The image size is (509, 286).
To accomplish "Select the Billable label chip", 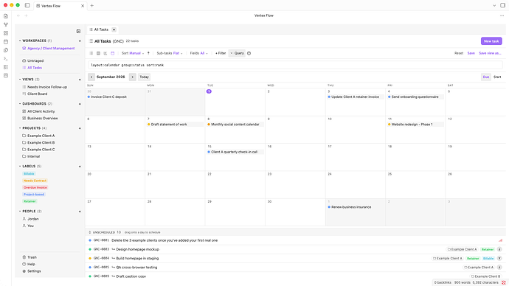I will [x=29, y=174].
